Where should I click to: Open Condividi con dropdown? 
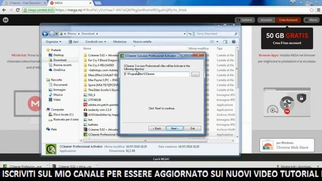[96, 42]
